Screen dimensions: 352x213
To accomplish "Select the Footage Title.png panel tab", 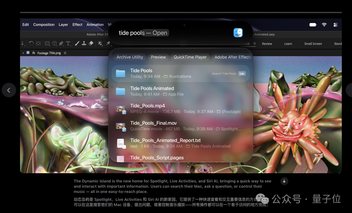I will (49, 53).
